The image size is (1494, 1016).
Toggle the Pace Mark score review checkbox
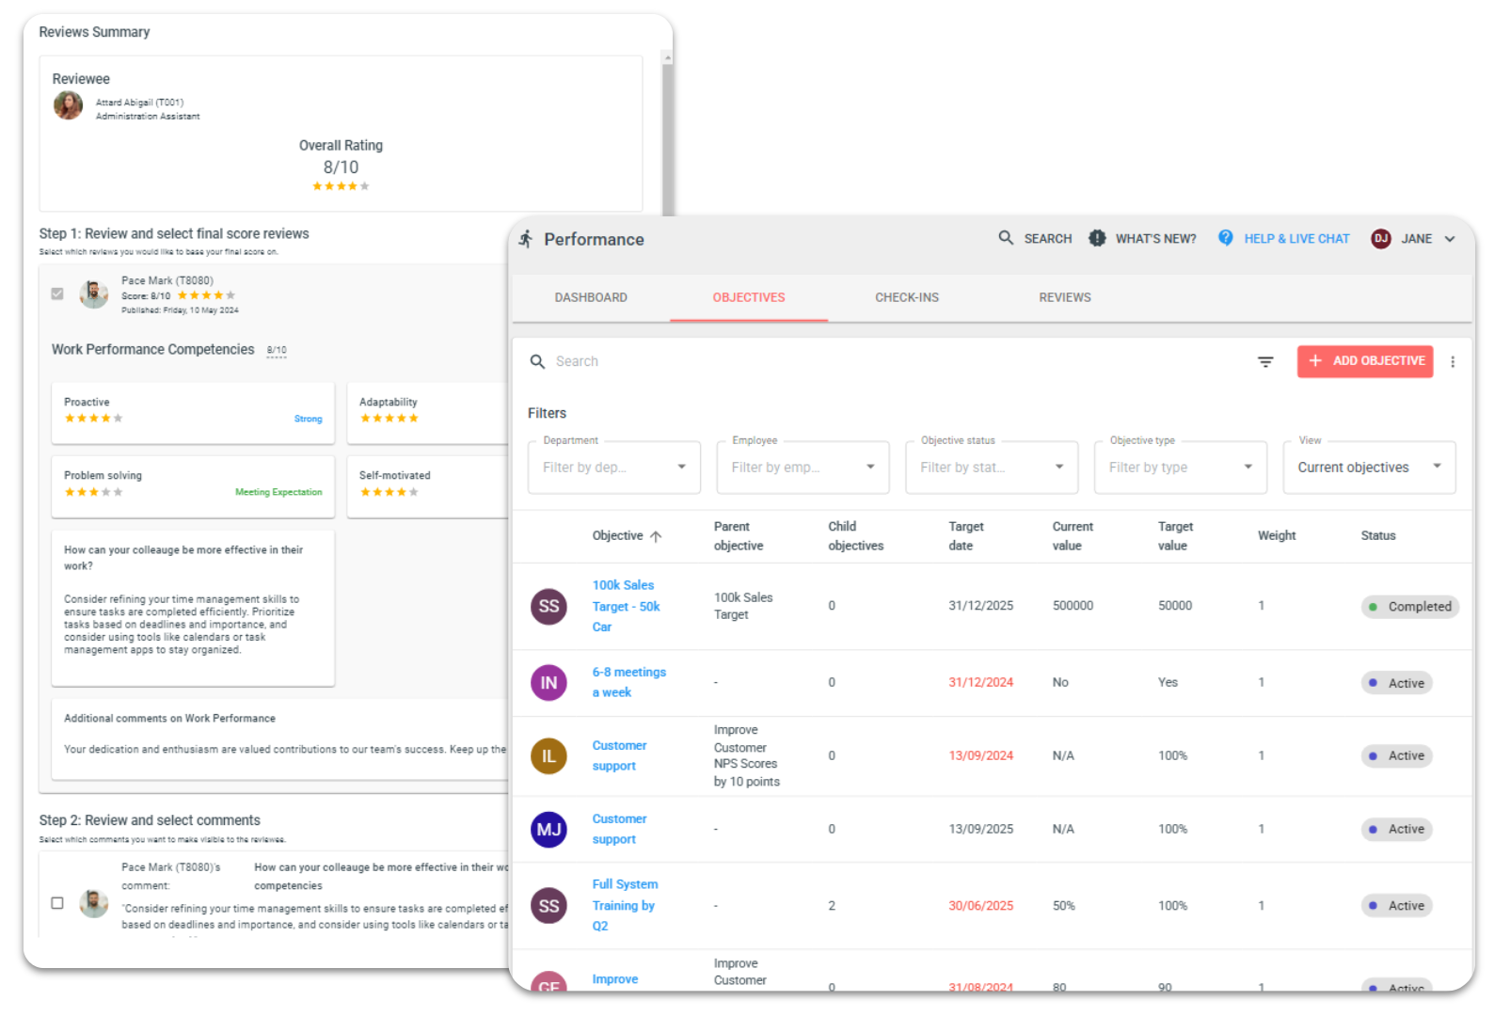[57, 294]
